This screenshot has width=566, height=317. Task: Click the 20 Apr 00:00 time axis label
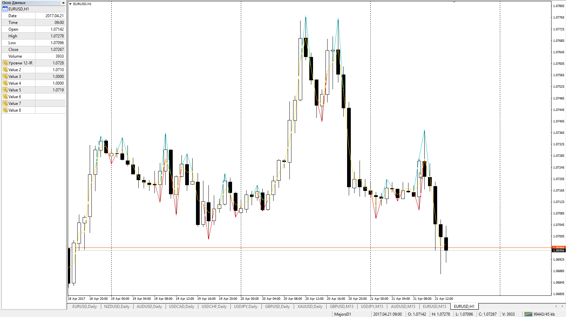250,299
